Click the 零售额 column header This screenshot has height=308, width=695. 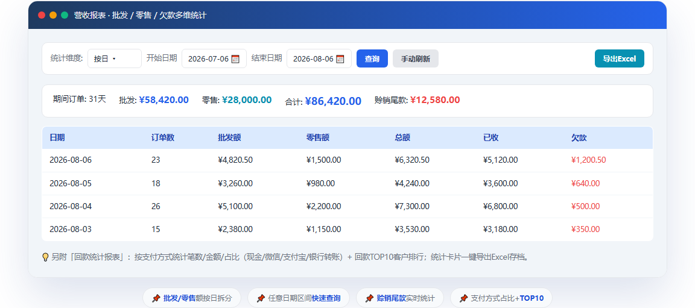[317, 137]
